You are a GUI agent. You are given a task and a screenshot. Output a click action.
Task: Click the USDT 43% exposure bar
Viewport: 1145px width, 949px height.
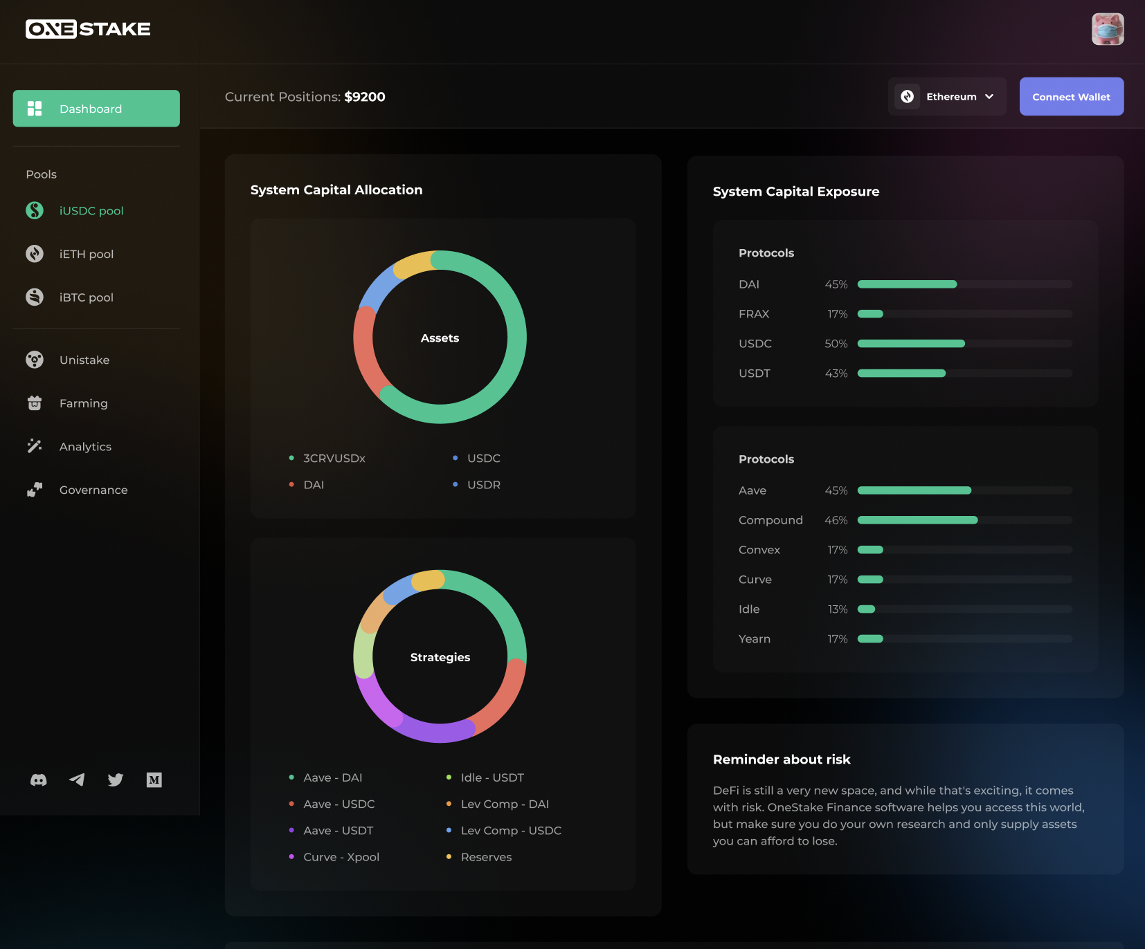click(965, 374)
